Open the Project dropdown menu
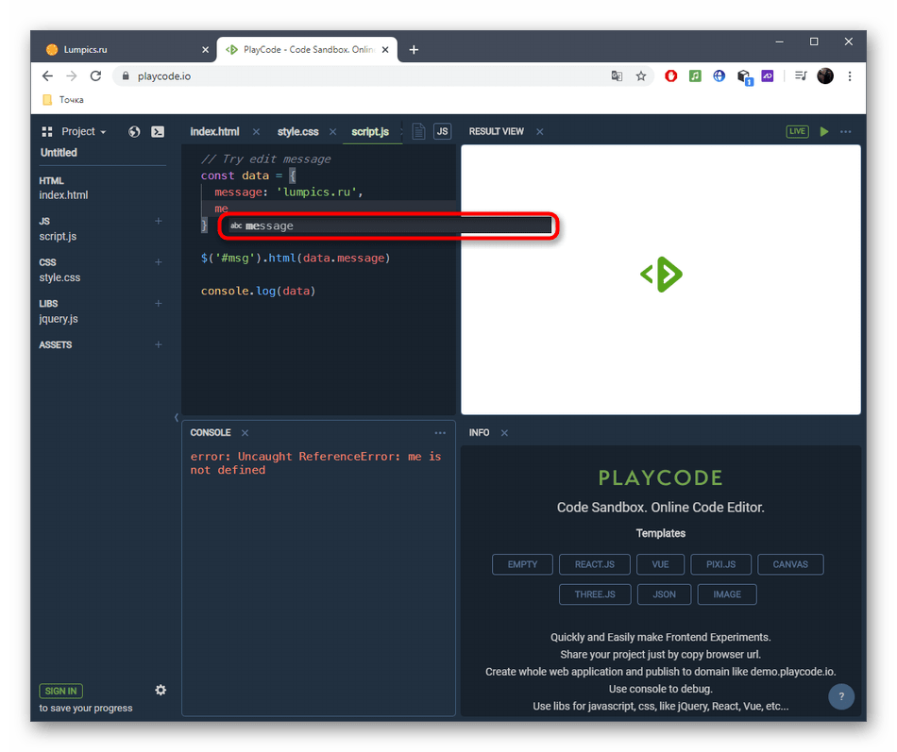 [83, 132]
